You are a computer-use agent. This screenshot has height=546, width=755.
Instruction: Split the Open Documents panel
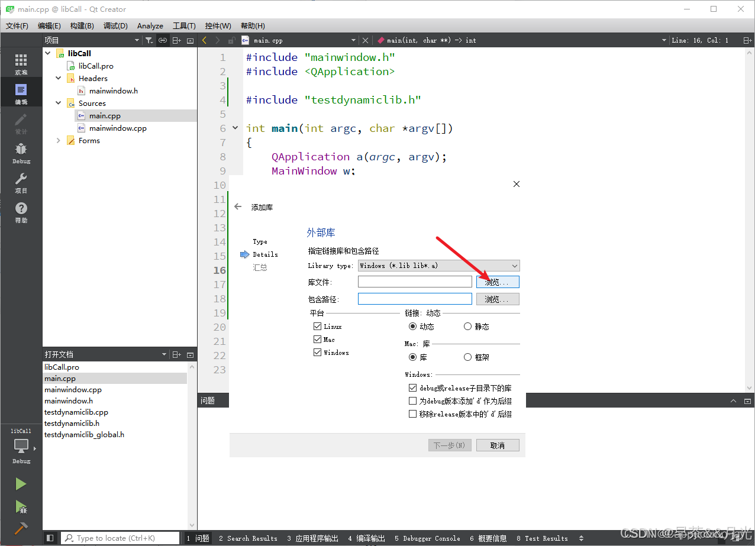pyautogui.click(x=176, y=354)
